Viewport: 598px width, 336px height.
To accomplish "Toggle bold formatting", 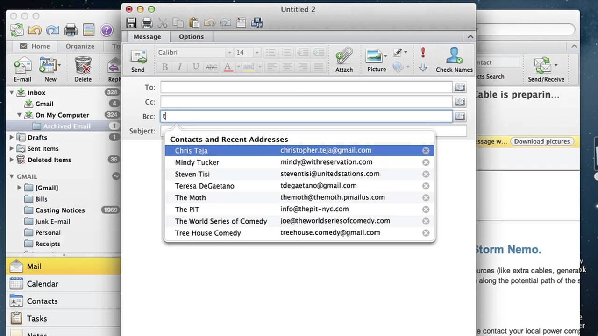I will [x=165, y=67].
